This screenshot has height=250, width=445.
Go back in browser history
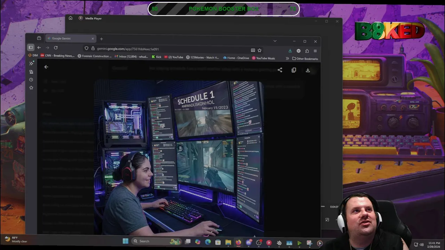tap(39, 48)
